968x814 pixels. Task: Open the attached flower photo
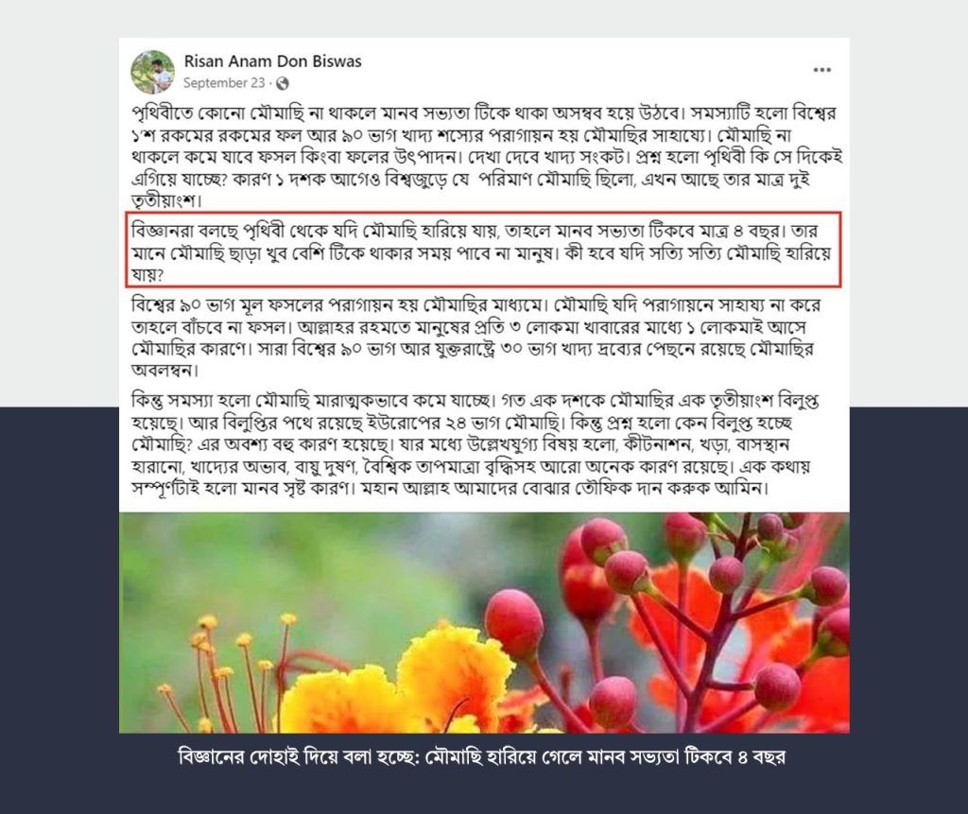tap(484, 622)
